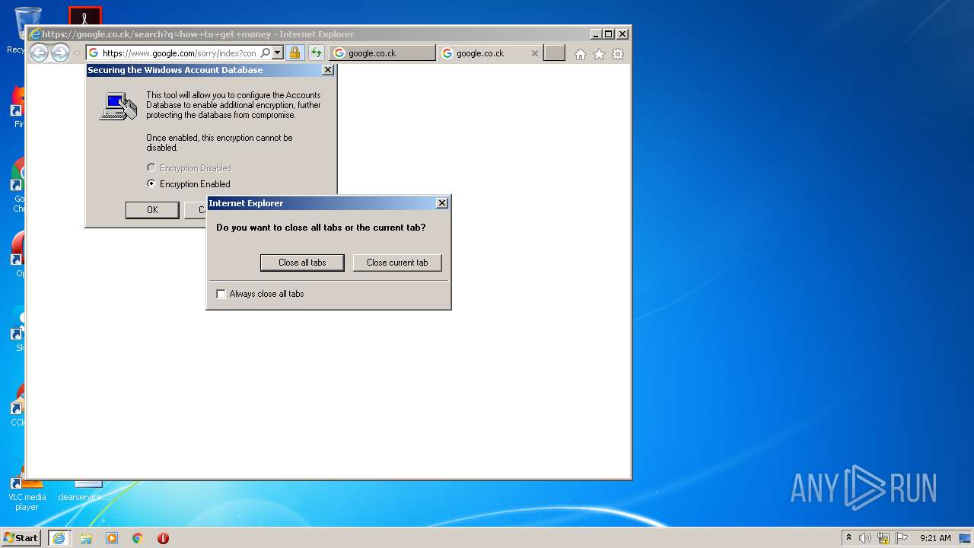Click Close current tab button
Image resolution: width=974 pixels, height=548 pixels.
click(397, 263)
